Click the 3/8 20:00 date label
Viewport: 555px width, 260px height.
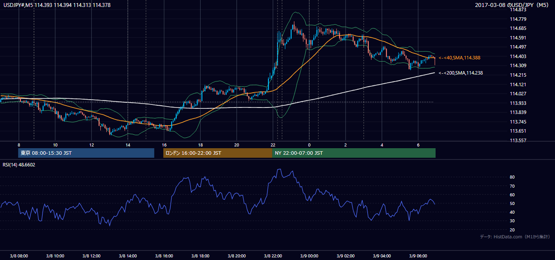pyautogui.click(x=236, y=256)
